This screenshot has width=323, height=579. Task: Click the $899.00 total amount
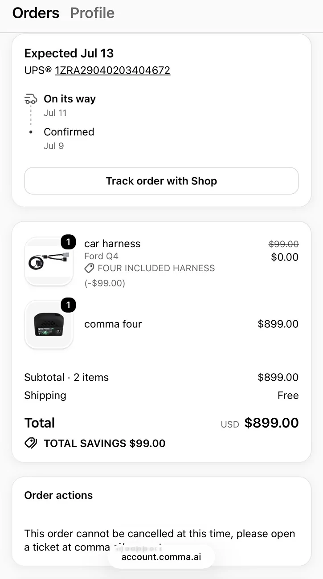pyautogui.click(x=271, y=423)
